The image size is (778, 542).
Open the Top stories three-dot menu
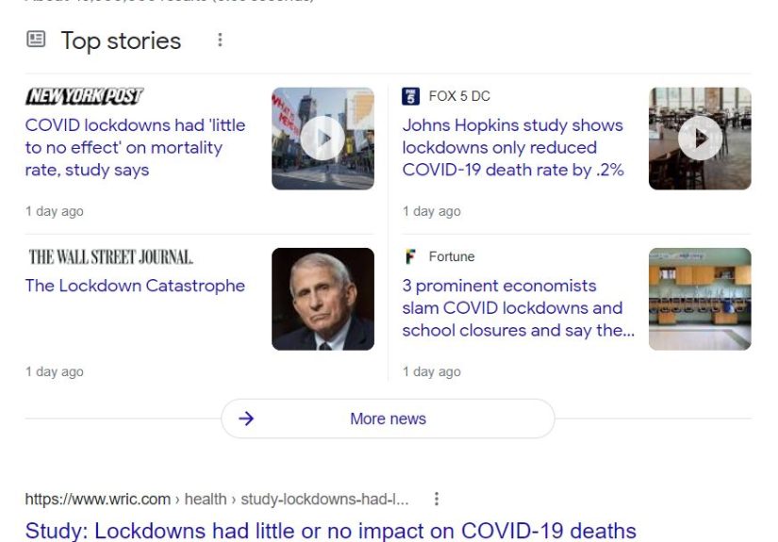click(x=220, y=40)
